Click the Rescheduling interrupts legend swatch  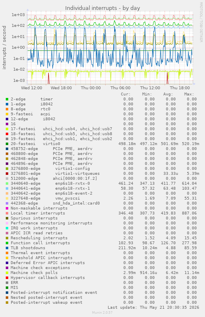coord(7,238)
